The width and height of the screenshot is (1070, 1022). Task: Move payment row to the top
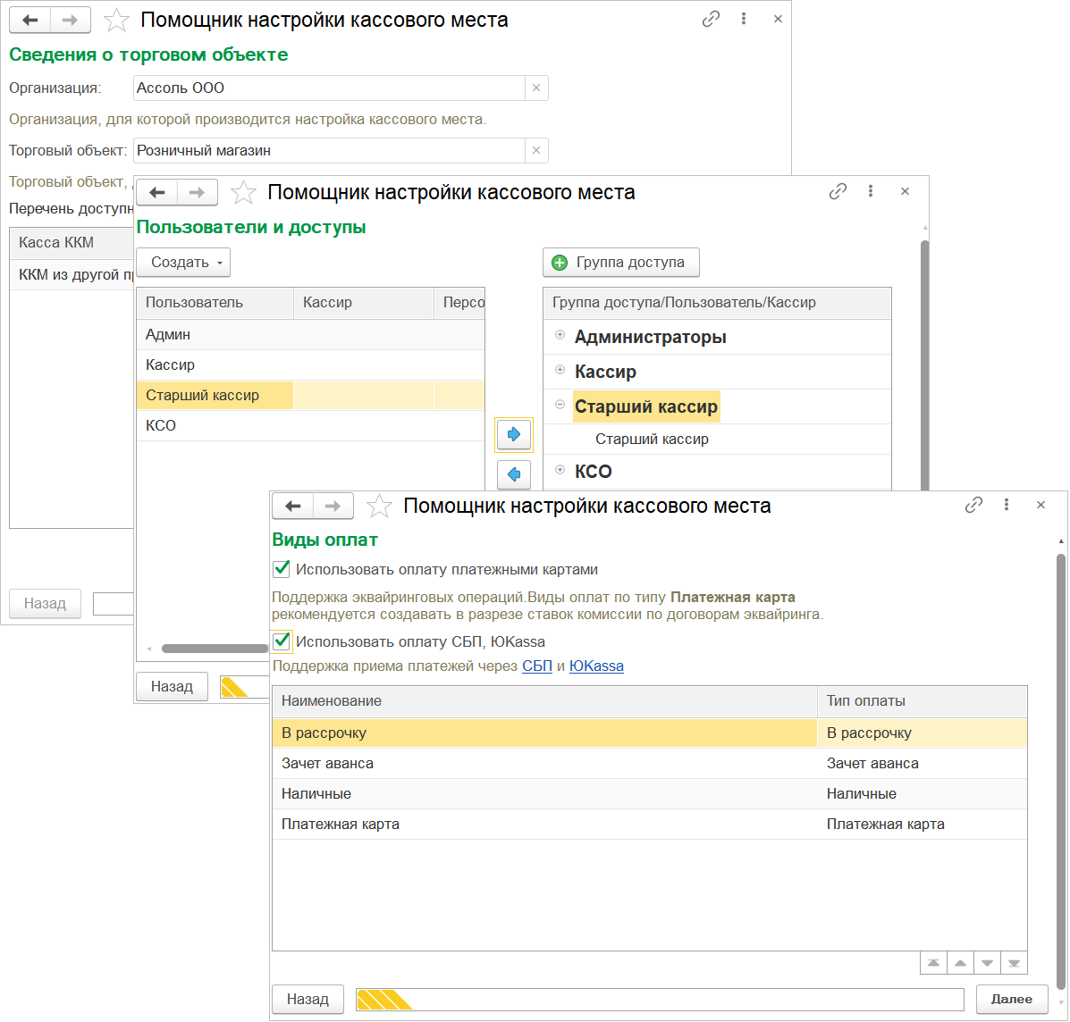coord(933,963)
